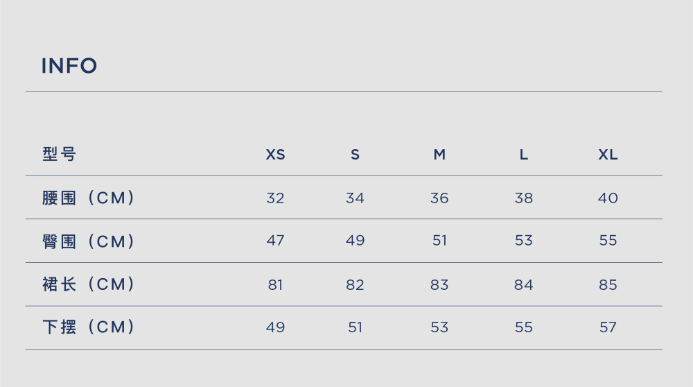Click waist value 40 for XL
Viewport: 693px width, 387px height.
[608, 198]
